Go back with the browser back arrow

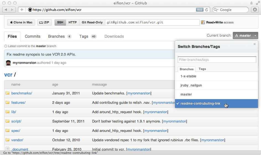click(x=6, y=10)
